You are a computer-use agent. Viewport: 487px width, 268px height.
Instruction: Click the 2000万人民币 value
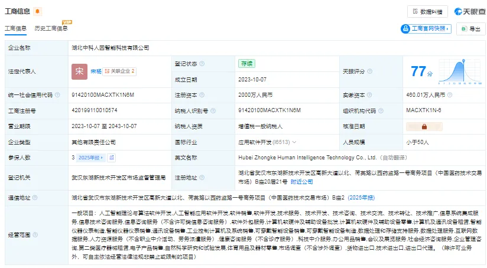click(x=255, y=95)
